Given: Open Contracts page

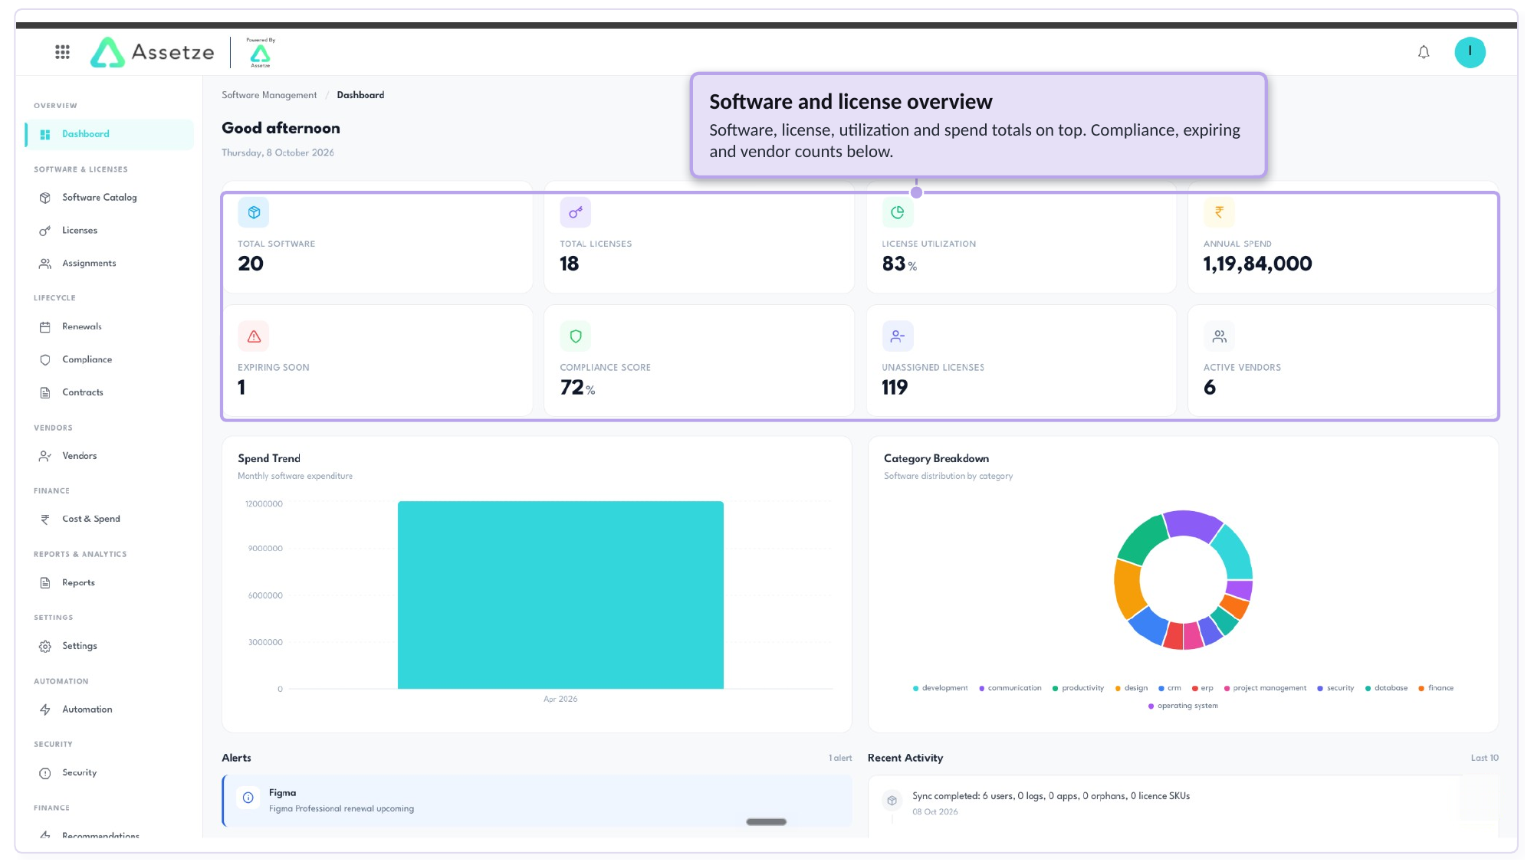Looking at the screenshot, I should click(x=109, y=392).
